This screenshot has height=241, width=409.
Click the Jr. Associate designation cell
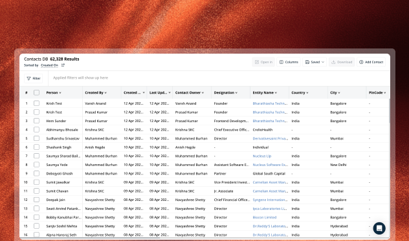click(223, 191)
